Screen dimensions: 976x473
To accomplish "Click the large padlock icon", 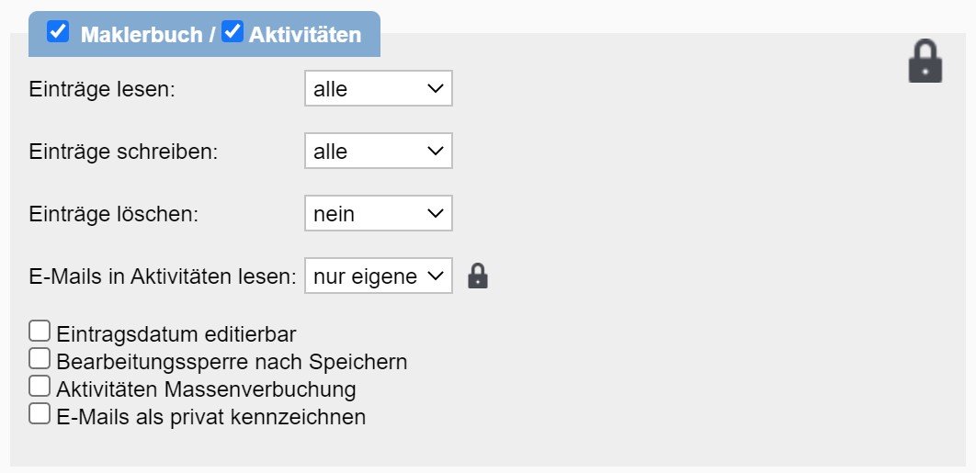I will (925, 62).
